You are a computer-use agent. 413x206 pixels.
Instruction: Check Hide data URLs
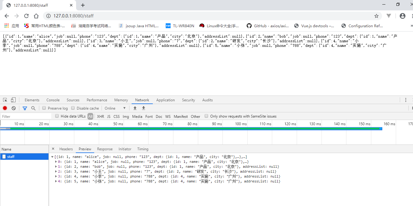(x=57, y=116)
